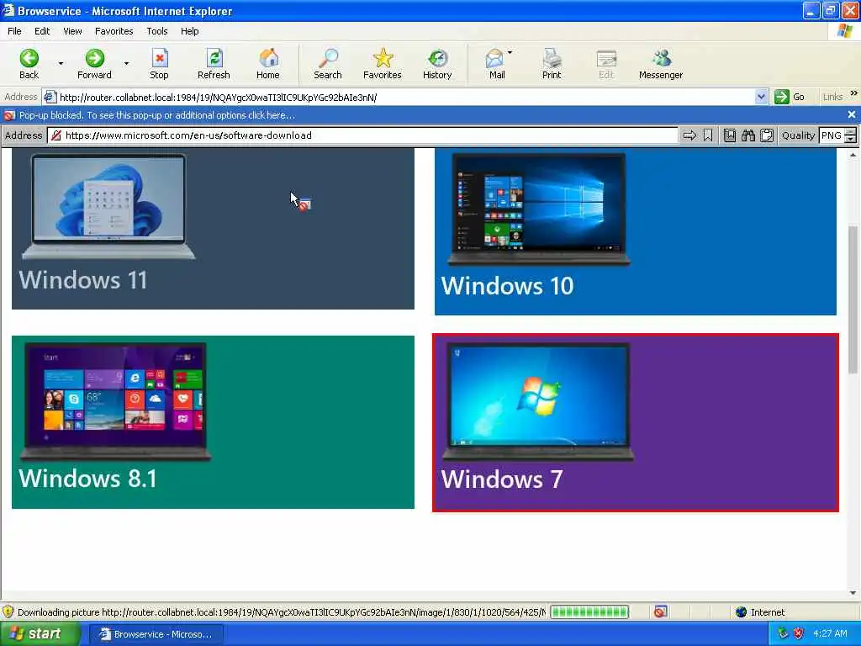
Task: Open the Search pane
Action: [x=328, y=64]
